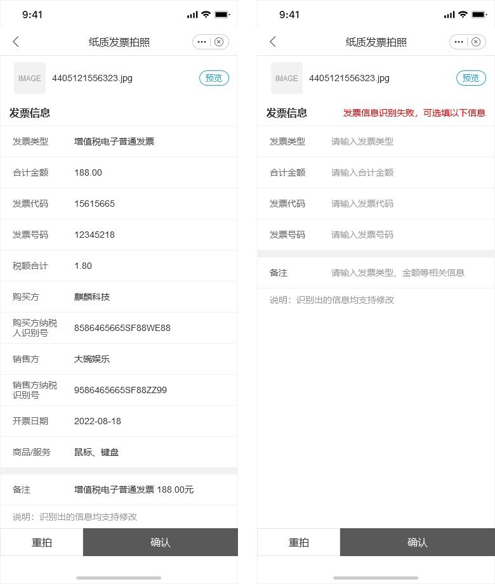
Task: Click the 商品/服务 label
Action: pos(31,452)
